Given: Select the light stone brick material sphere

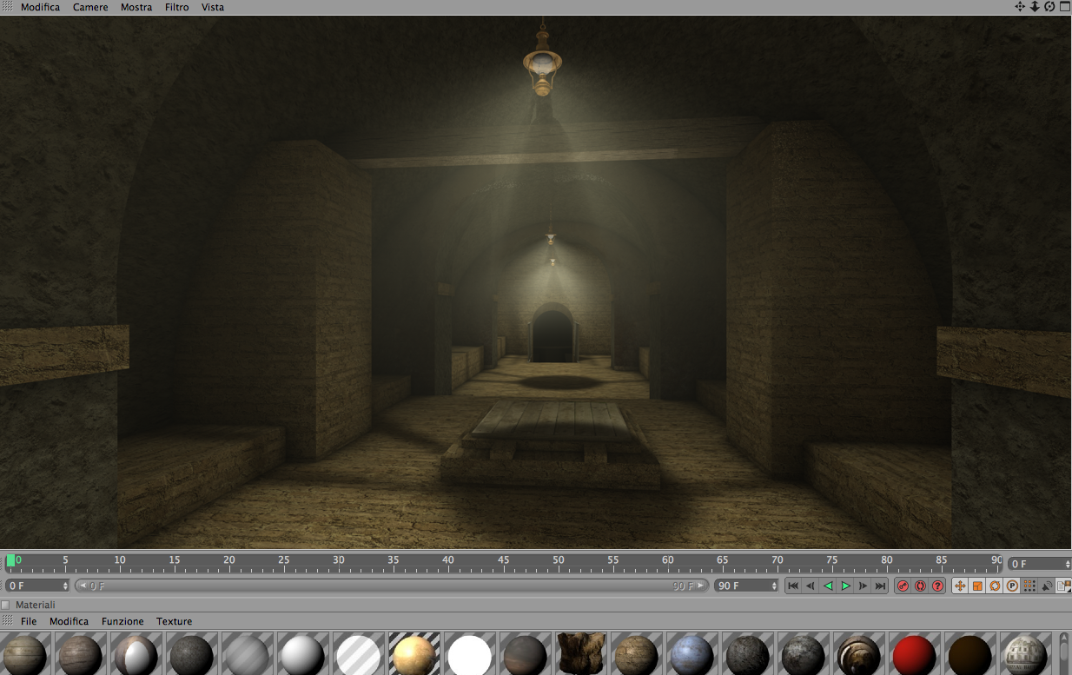Looking at the screenshot, I should tap(1025, 655).
